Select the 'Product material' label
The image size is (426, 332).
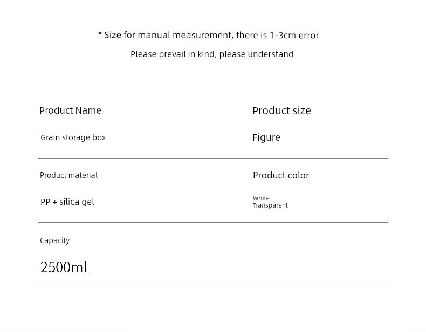[68, 175]
